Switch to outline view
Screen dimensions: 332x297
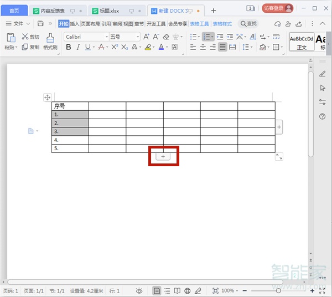[x=167, y=291]
